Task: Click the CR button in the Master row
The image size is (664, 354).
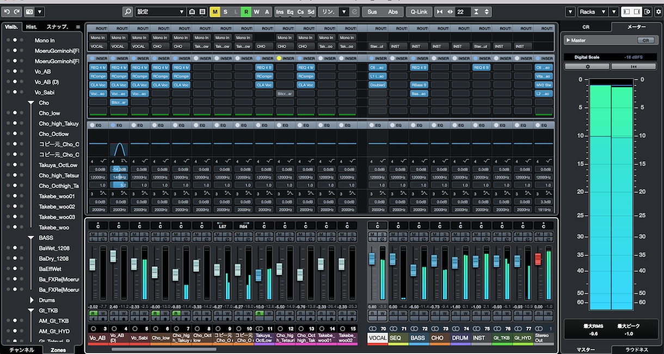Action: coord(646,40)
